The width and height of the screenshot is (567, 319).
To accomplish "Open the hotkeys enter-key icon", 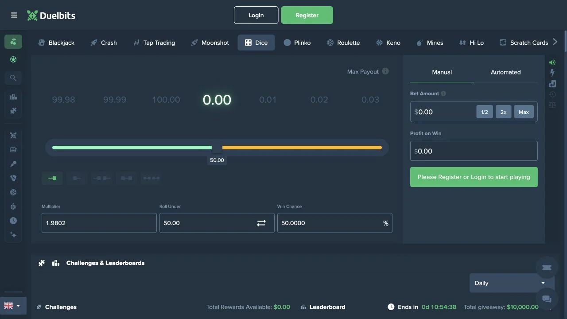I will coord(552,84).
